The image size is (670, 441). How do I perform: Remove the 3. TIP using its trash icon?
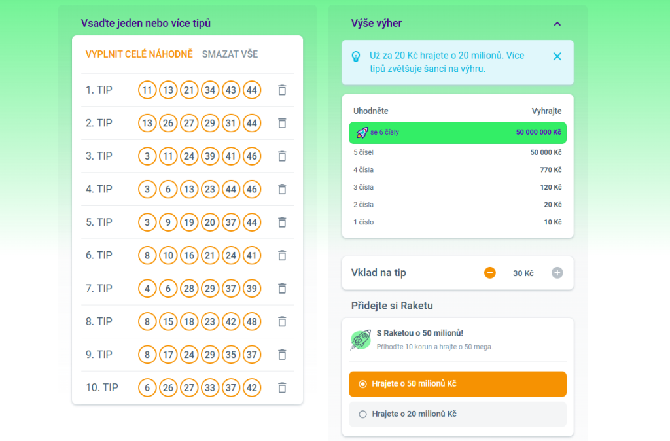[x=282, y=156]
